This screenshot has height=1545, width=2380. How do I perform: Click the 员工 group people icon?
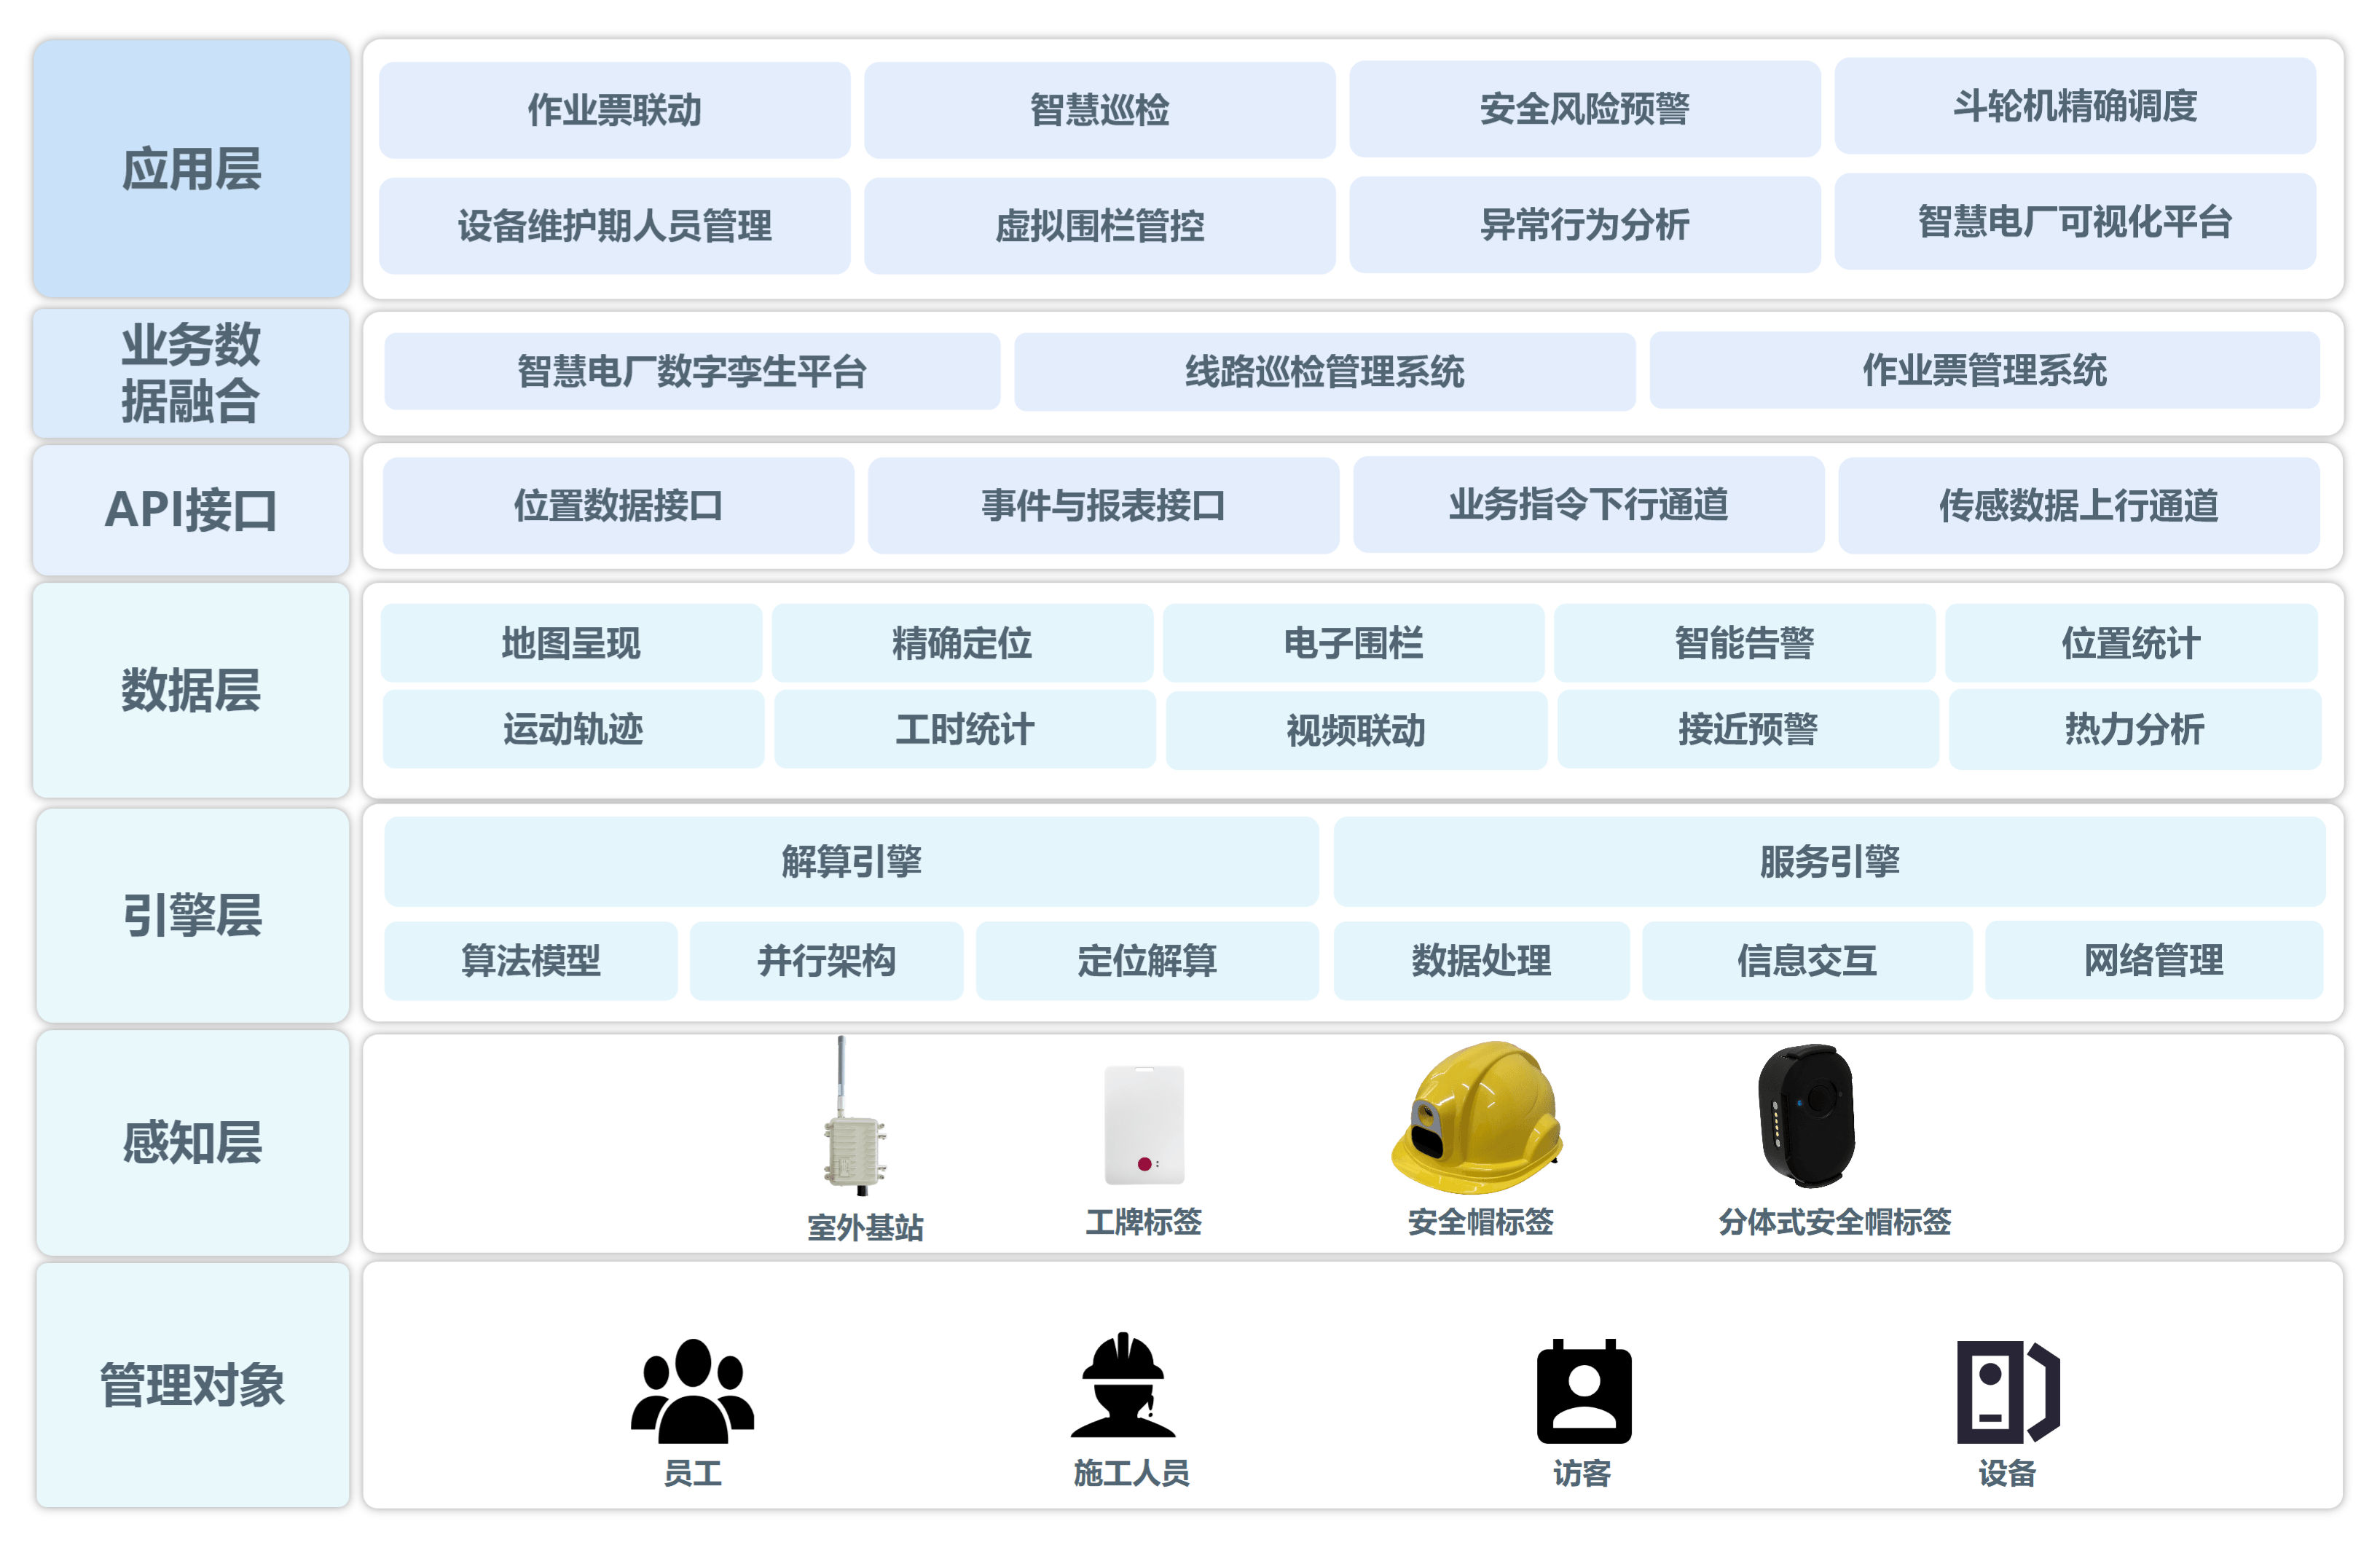pyautogui.click(x=692, y=1390)
